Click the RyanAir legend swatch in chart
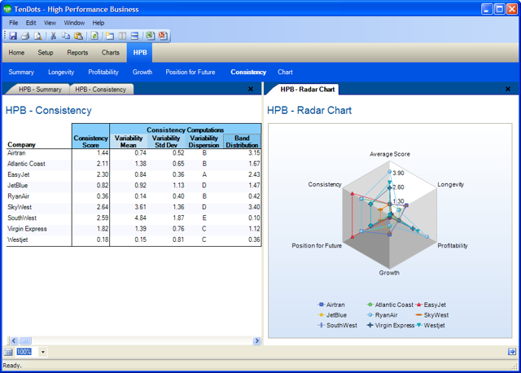The image size is (521, 373). click(x=370, y=315)
